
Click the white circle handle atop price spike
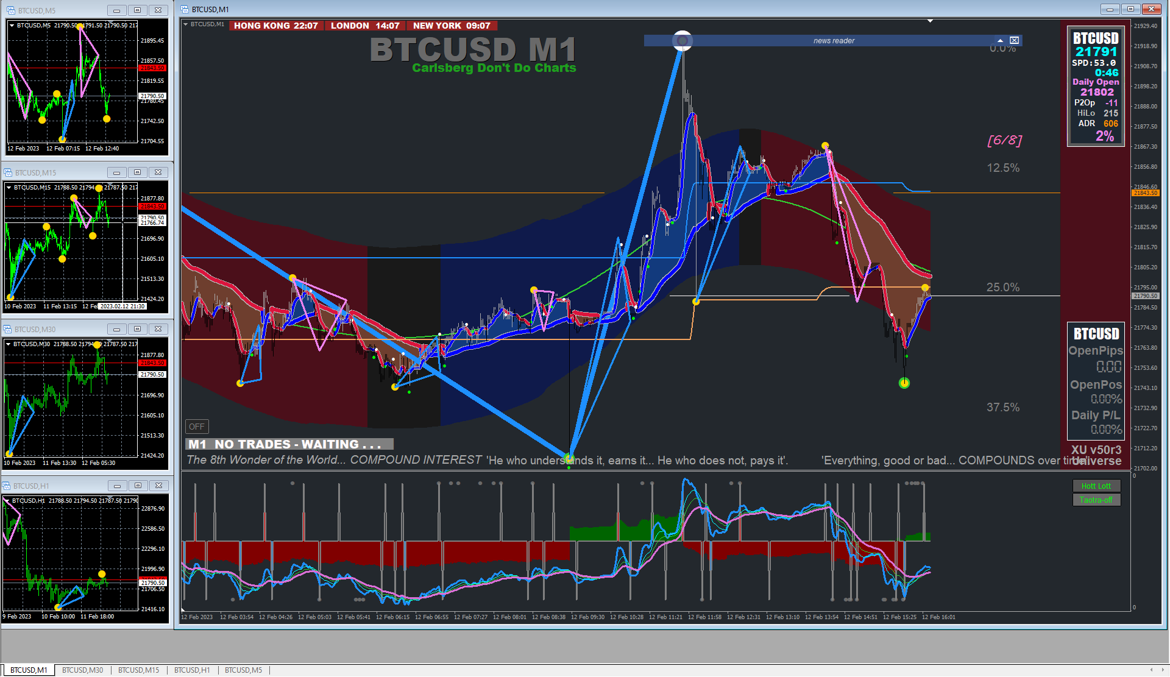click(682, 41)
